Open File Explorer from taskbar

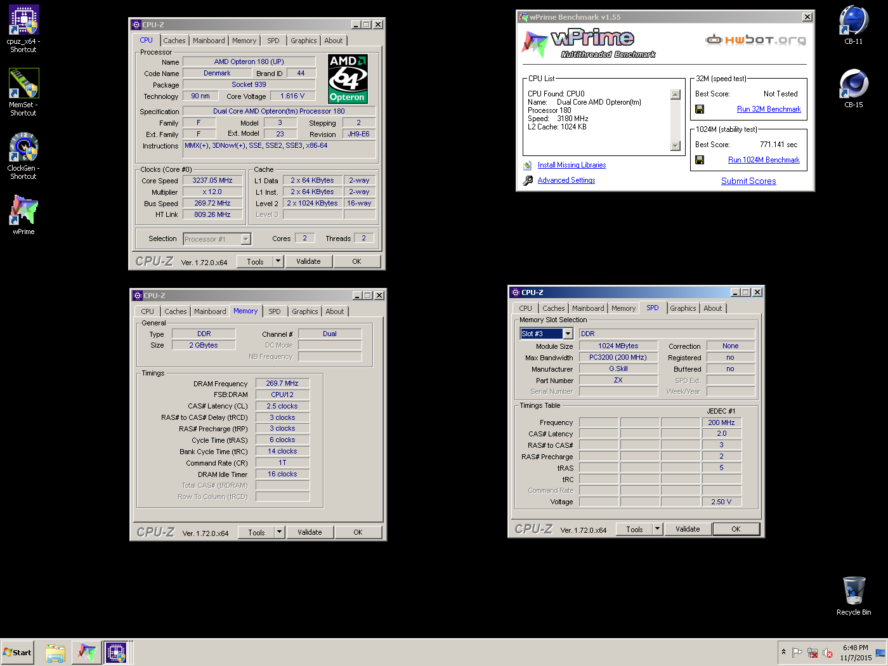tap(55, 653)
